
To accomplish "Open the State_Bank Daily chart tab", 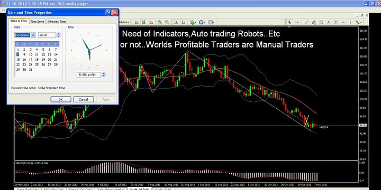I will tap(28, 189).
